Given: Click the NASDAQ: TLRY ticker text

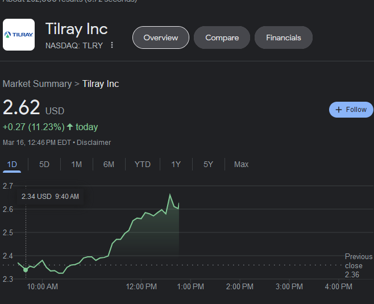Looking at the screenshot, I should 74,45.
